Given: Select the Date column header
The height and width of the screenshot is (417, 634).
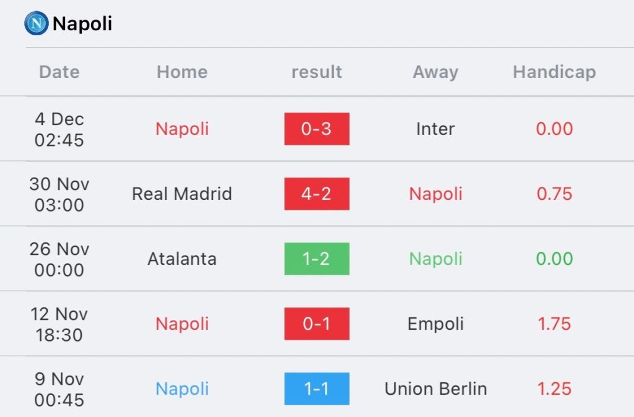Looking at the screenshot, I should 59,72.
